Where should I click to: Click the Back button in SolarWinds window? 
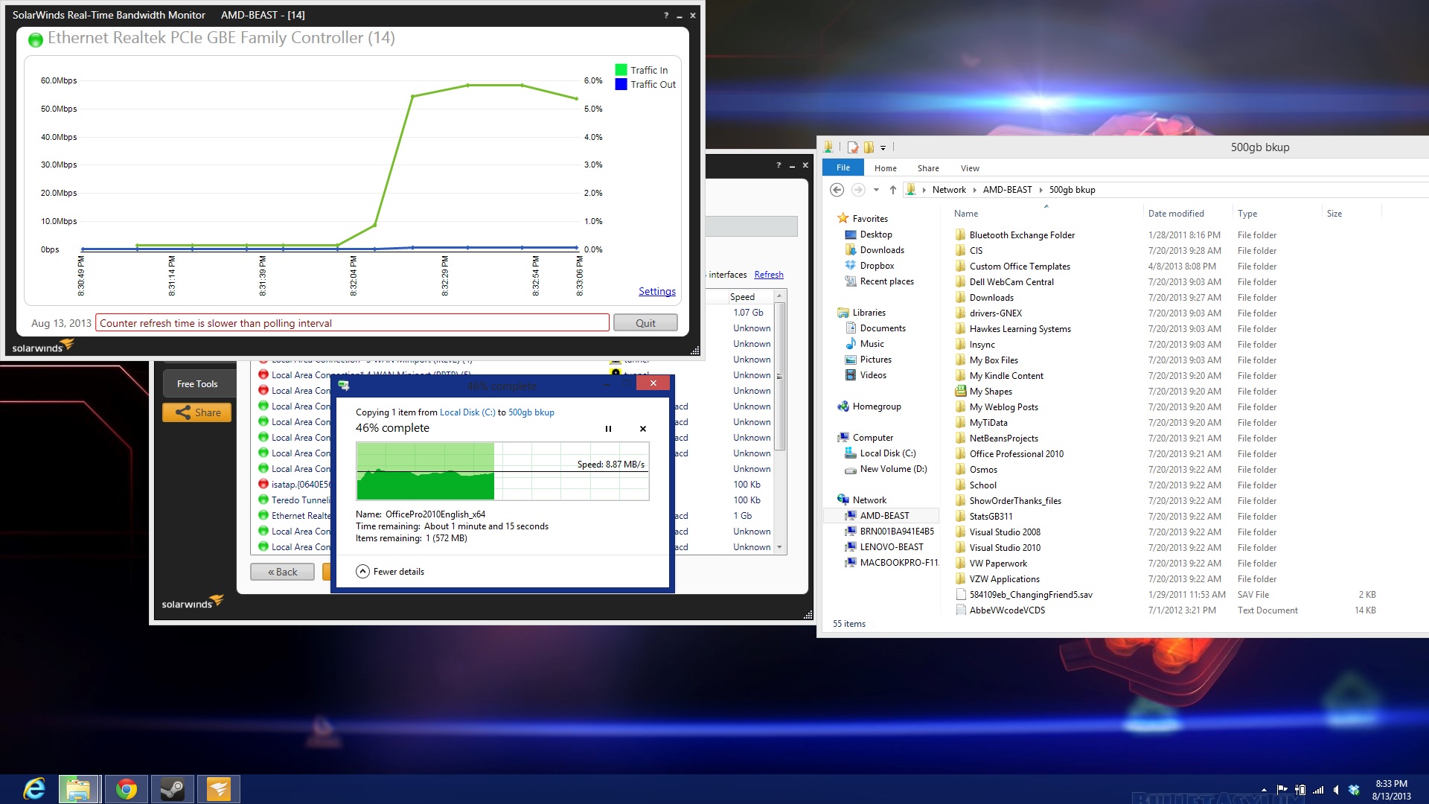tap(282, 572)
